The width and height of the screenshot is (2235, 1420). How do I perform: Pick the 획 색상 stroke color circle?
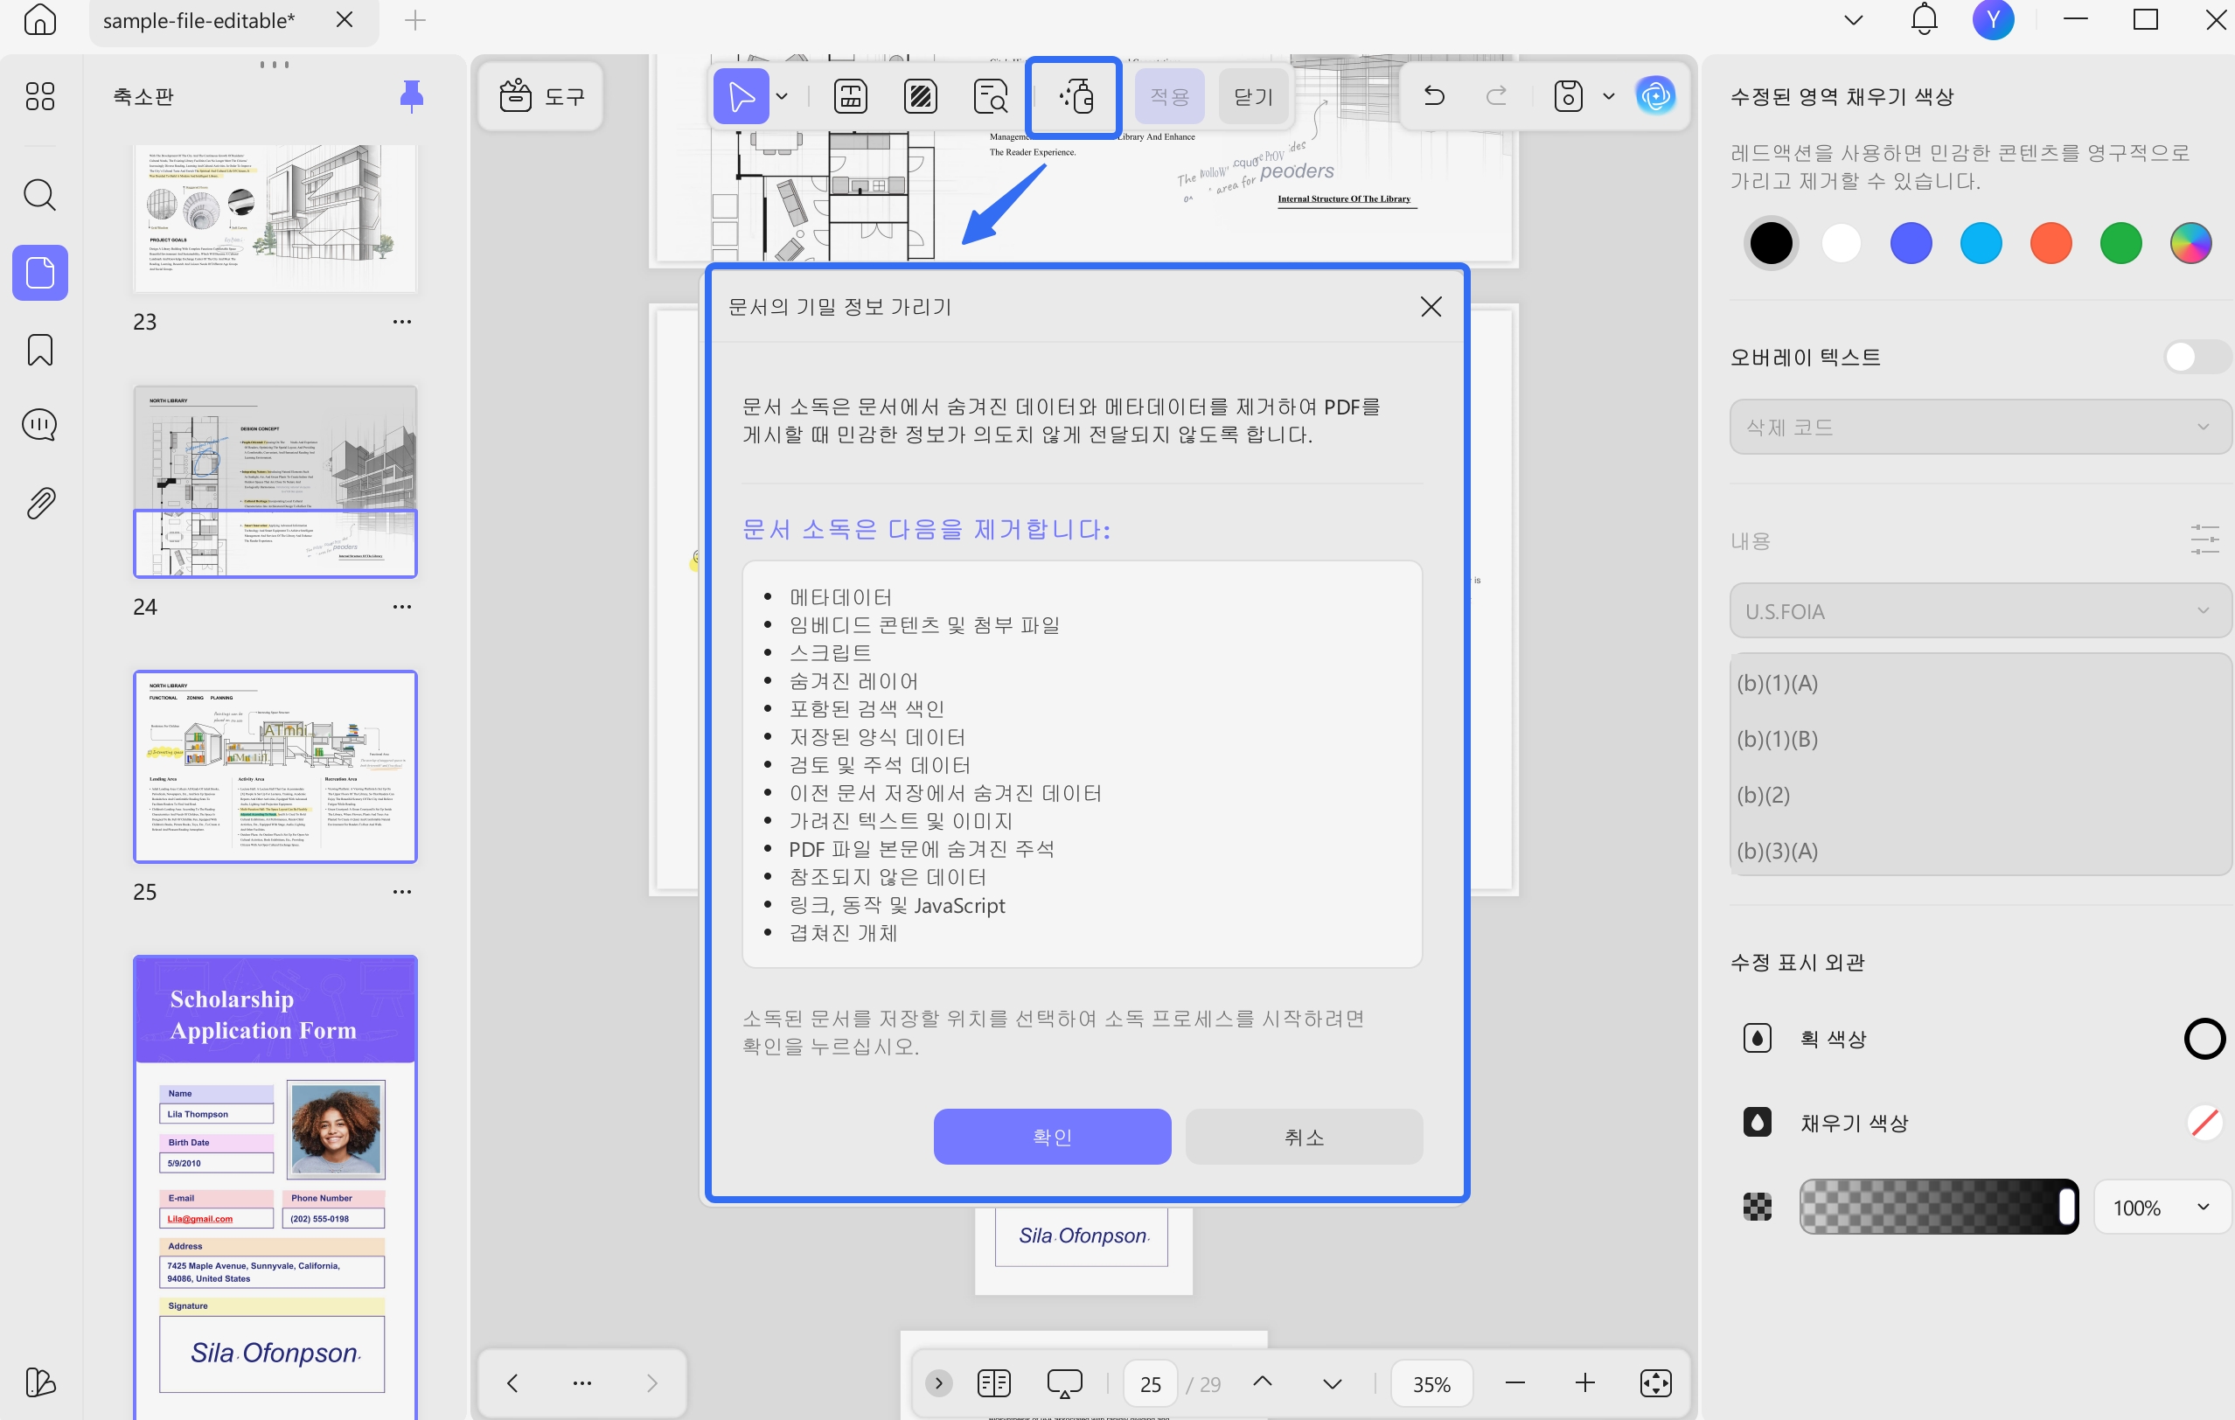pyautogui.click(x=2204, y=1039)
